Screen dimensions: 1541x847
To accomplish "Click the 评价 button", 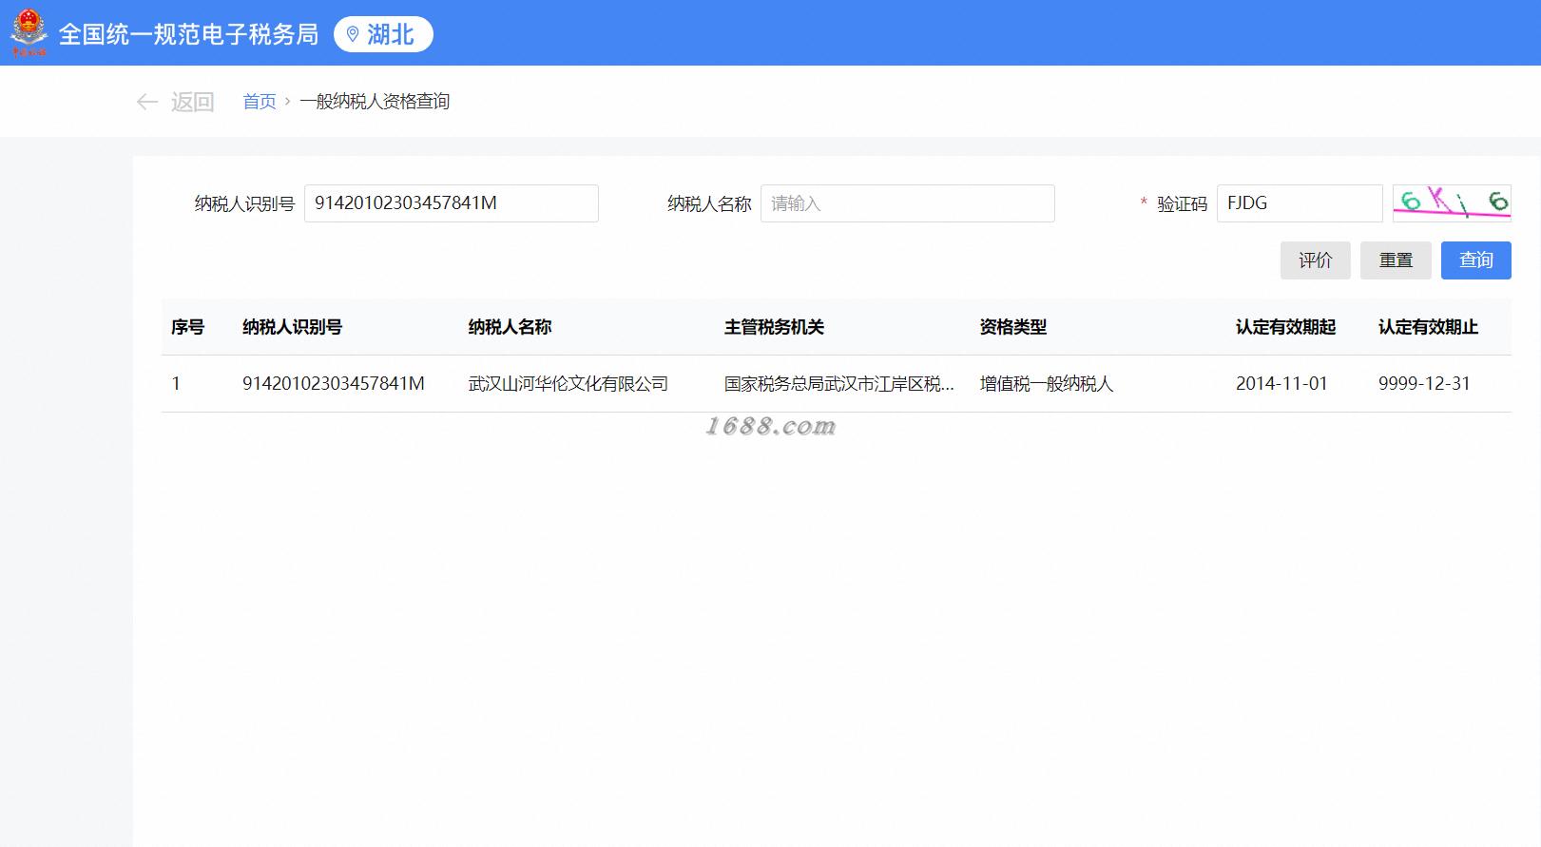I will click(1316, 260).
